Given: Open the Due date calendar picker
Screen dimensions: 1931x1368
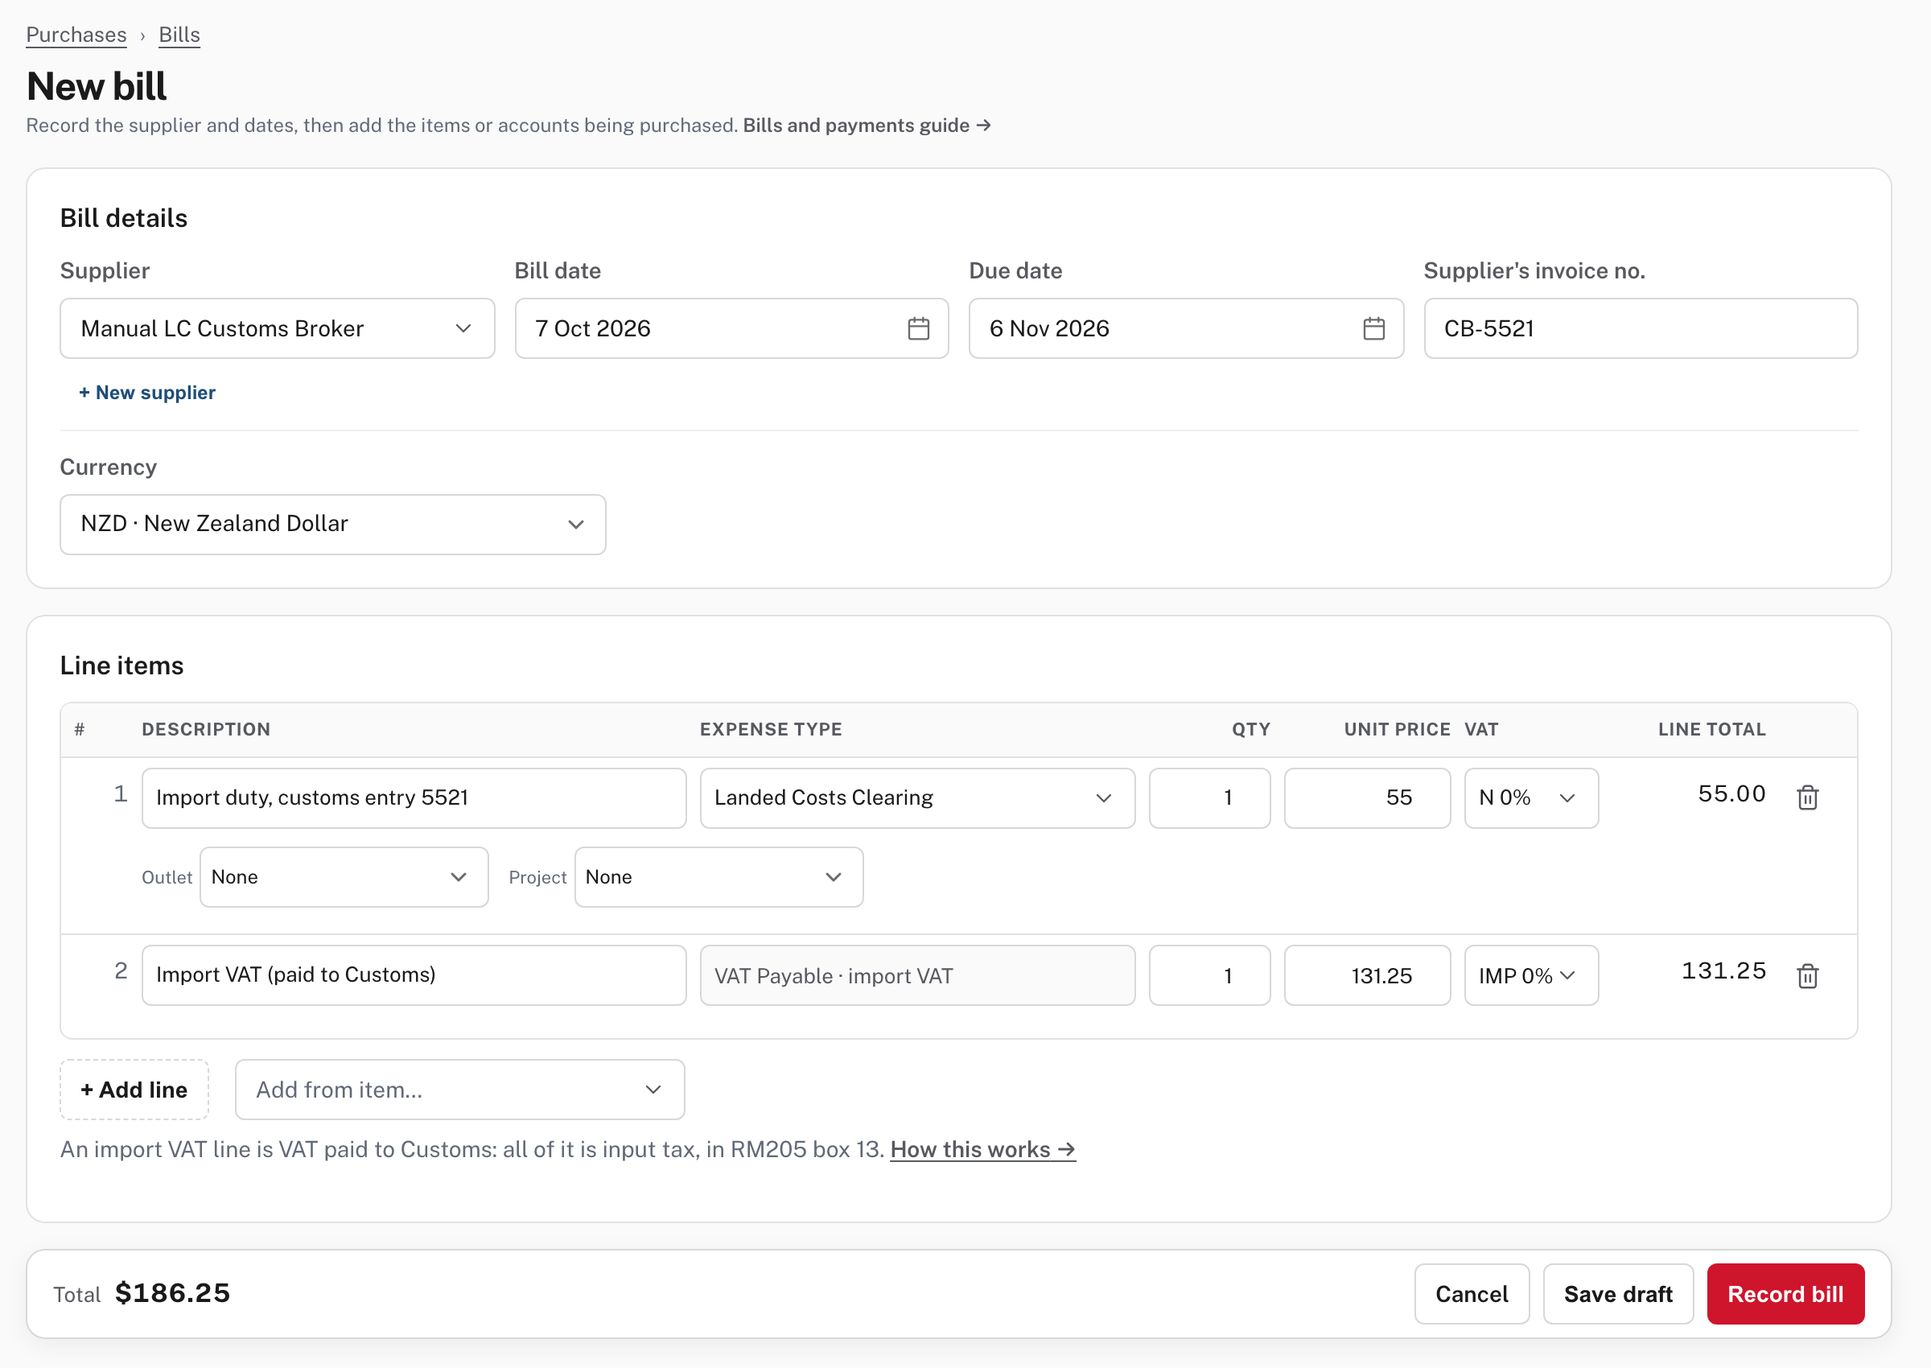Looking at the screenshot, I should tap(1373, 328).
